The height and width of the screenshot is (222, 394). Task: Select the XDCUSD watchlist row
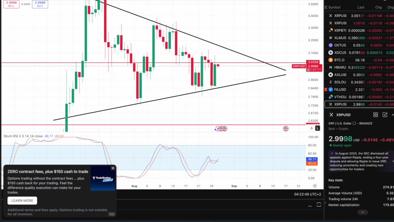click(x=360, y=53)
